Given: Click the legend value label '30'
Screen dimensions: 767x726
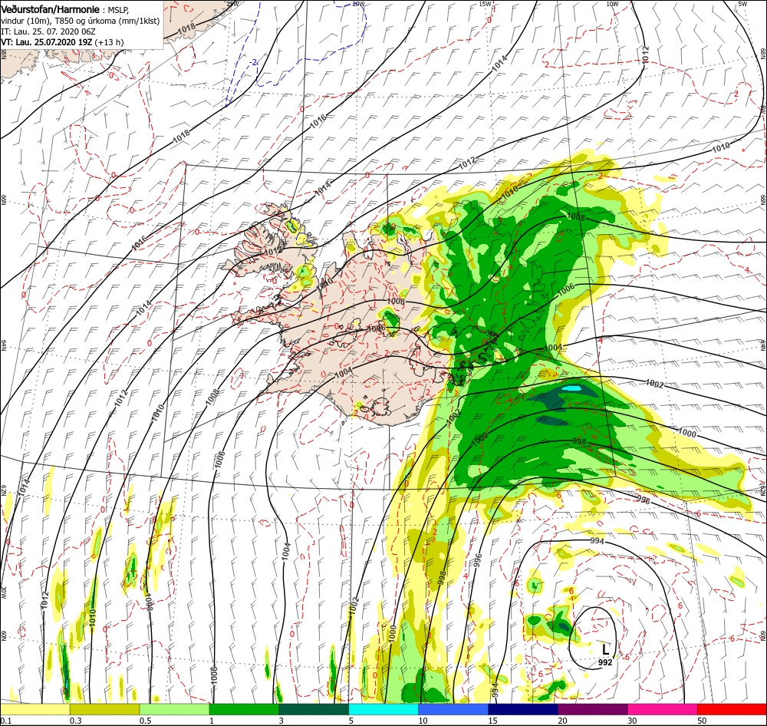Looking at the screenshot, I should point(633,720).
